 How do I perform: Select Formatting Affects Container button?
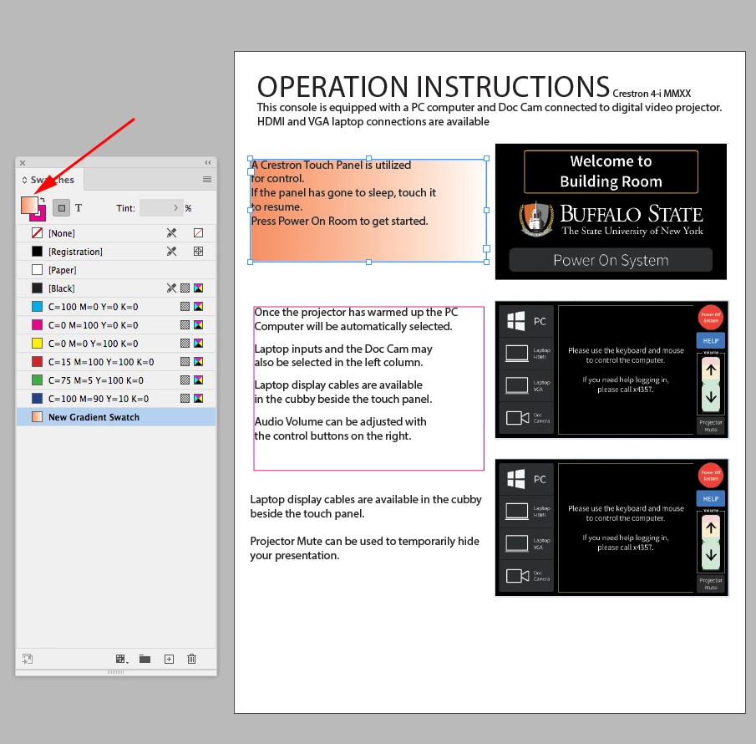[61, 208]
